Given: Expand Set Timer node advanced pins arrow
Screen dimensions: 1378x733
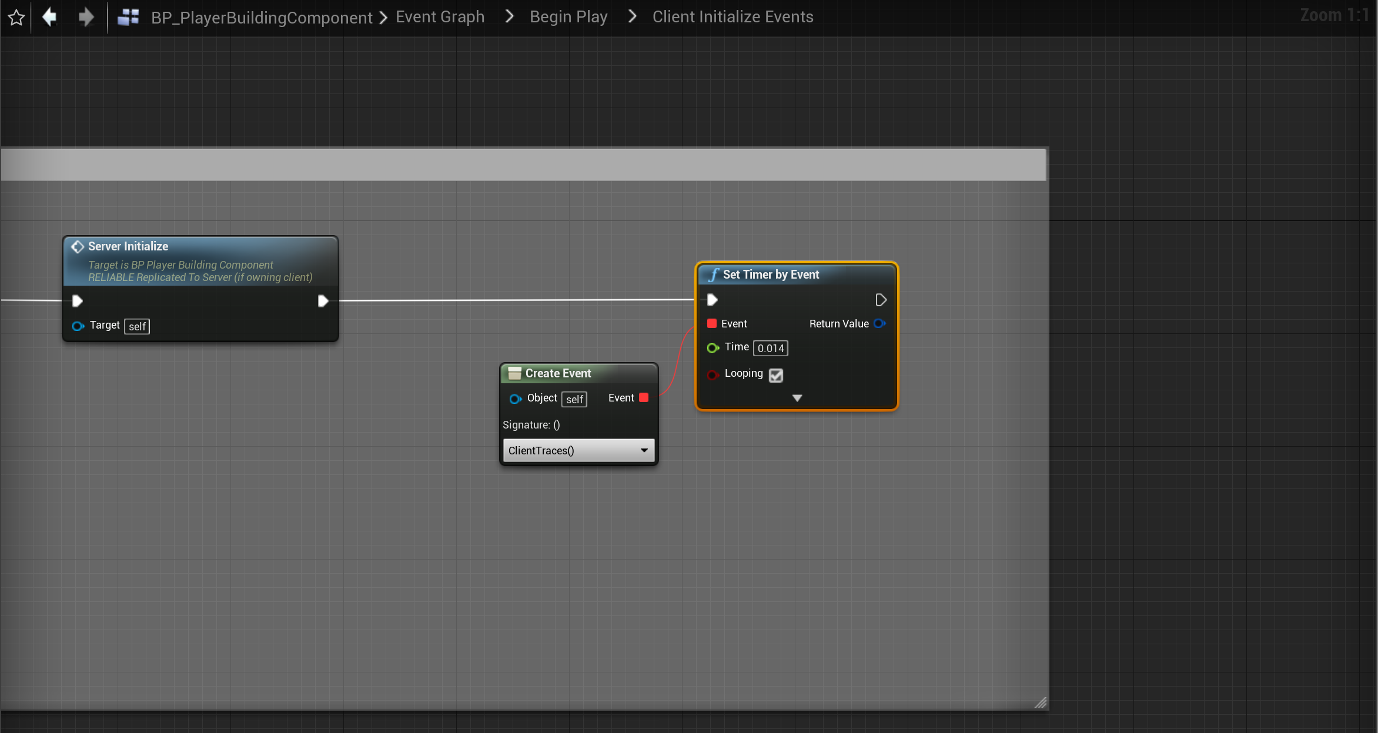Looking at the screenshot, I should (797, 398).
